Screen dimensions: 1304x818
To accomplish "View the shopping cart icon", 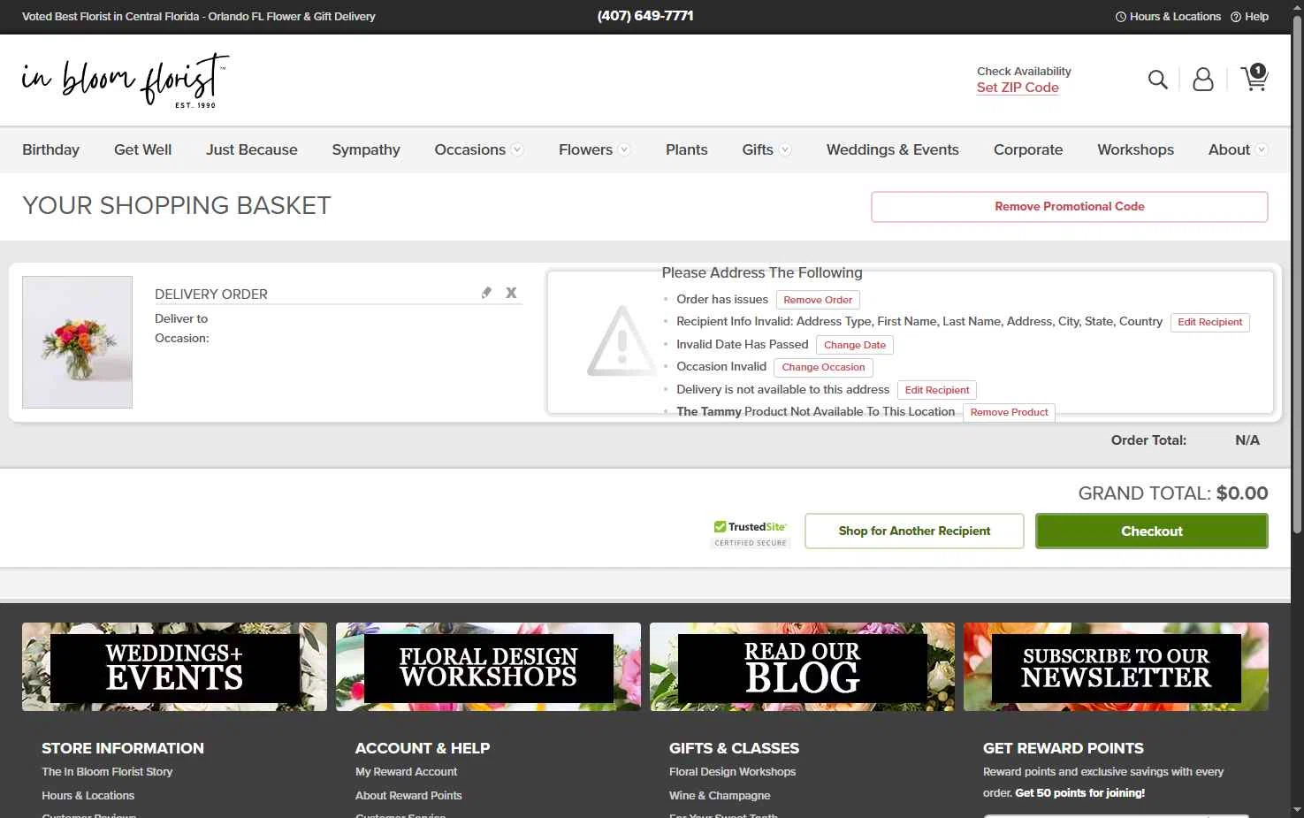I will point(1254,78).
